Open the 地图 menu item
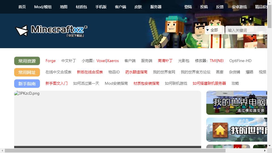The image size is (272, 153). click(x=63, y=7)
